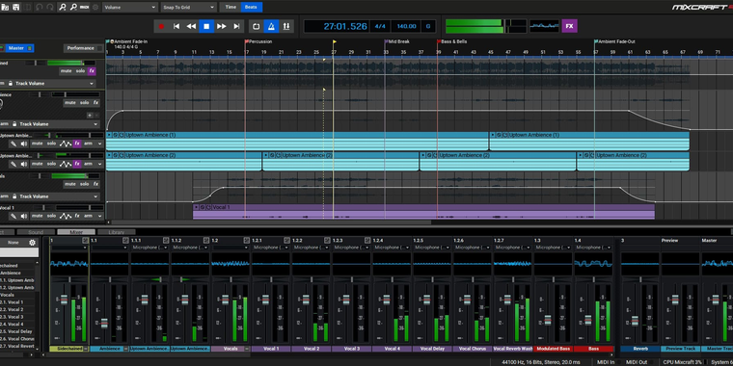This screenshot has width=733, height=366.
Task: Open the Volume automation type dropdown
Action: pyautogui.click(x=130, y=7)
